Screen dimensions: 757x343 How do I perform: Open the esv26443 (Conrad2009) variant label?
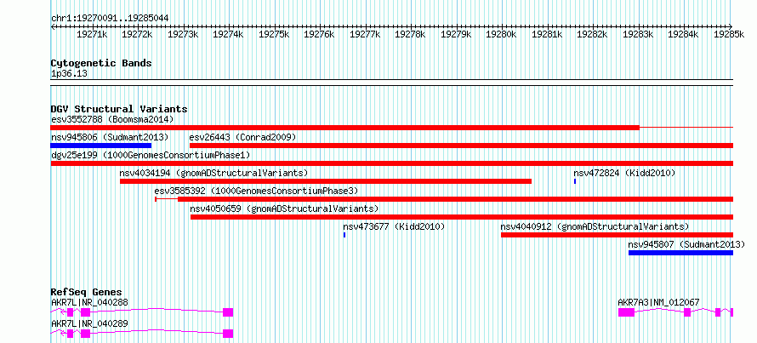click(243, 137)
